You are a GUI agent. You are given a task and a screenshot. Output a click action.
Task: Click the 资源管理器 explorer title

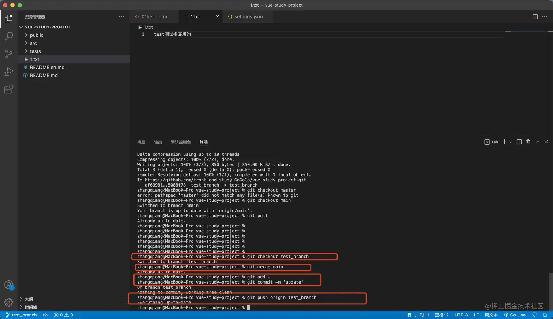(x=35, y=17)
